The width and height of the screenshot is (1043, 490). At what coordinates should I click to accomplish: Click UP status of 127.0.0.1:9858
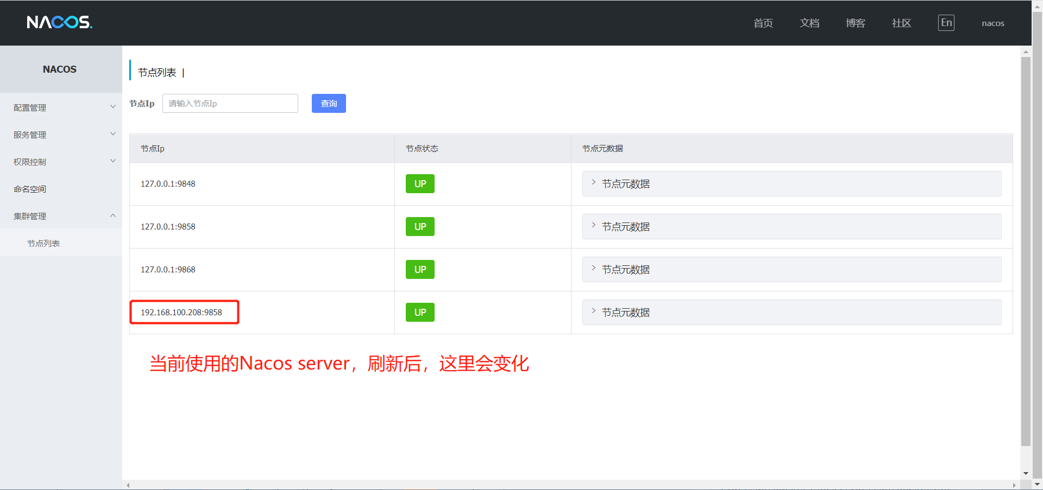tap(420, 226)
